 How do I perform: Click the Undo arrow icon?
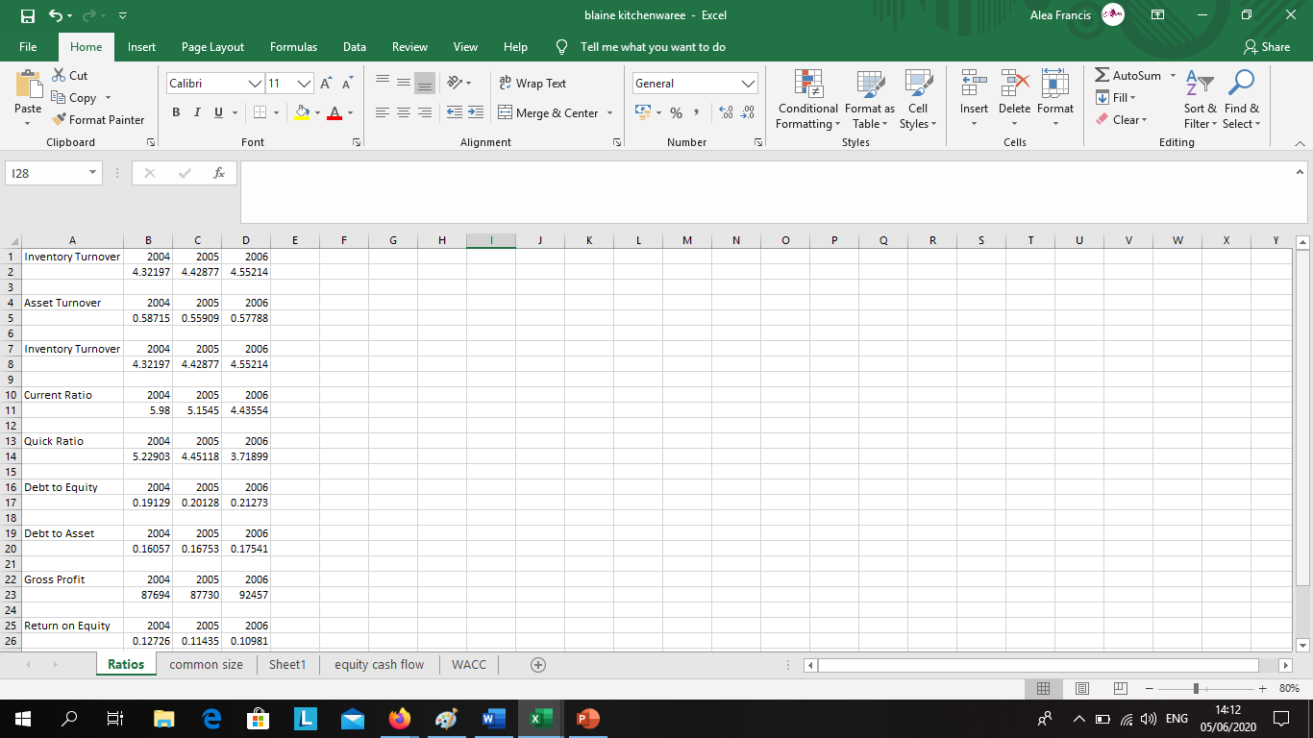[x=56, y=15]
